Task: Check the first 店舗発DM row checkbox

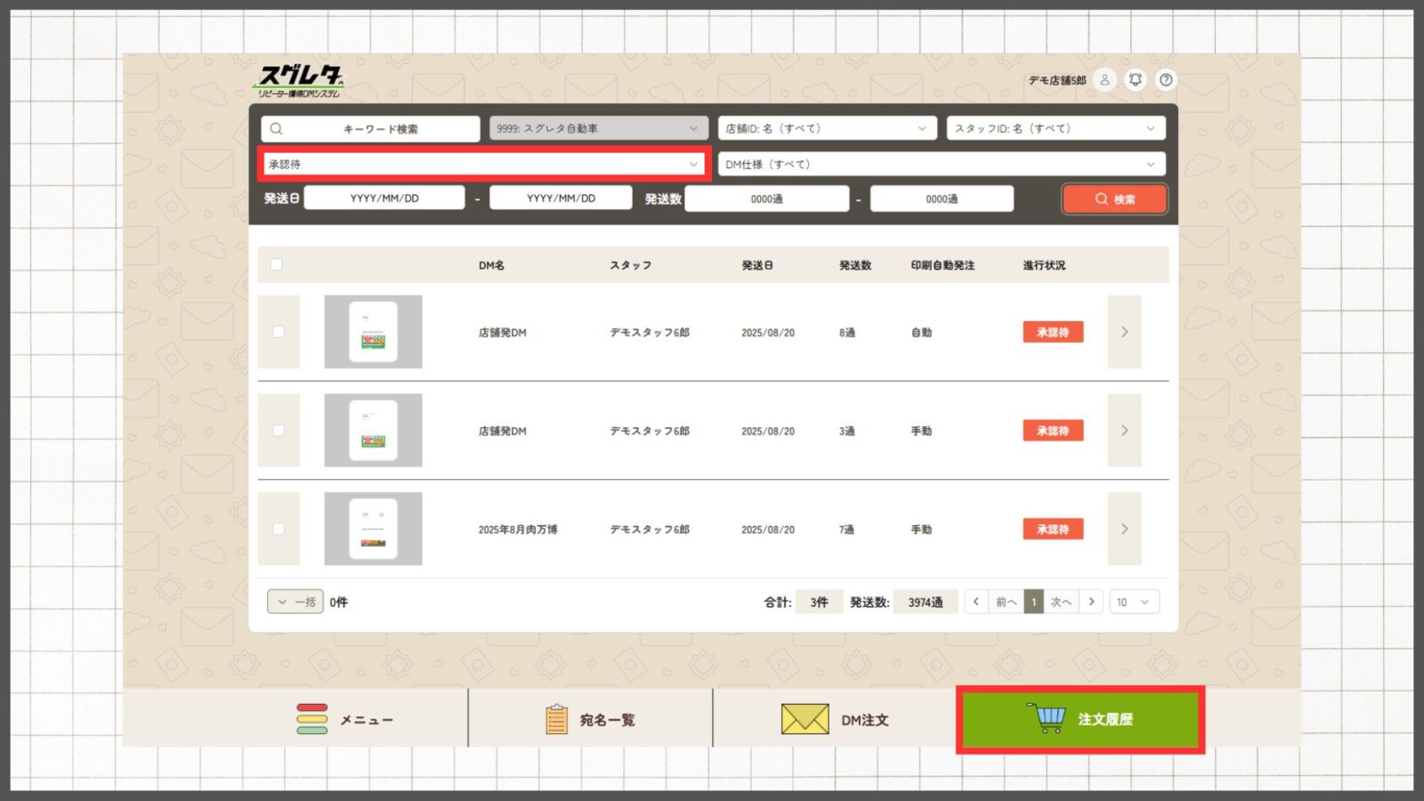Action: tap(279, 332)
